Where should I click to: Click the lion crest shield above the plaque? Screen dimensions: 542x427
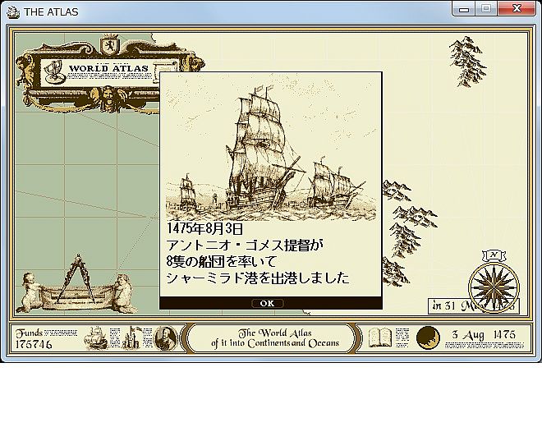(109, 44)
